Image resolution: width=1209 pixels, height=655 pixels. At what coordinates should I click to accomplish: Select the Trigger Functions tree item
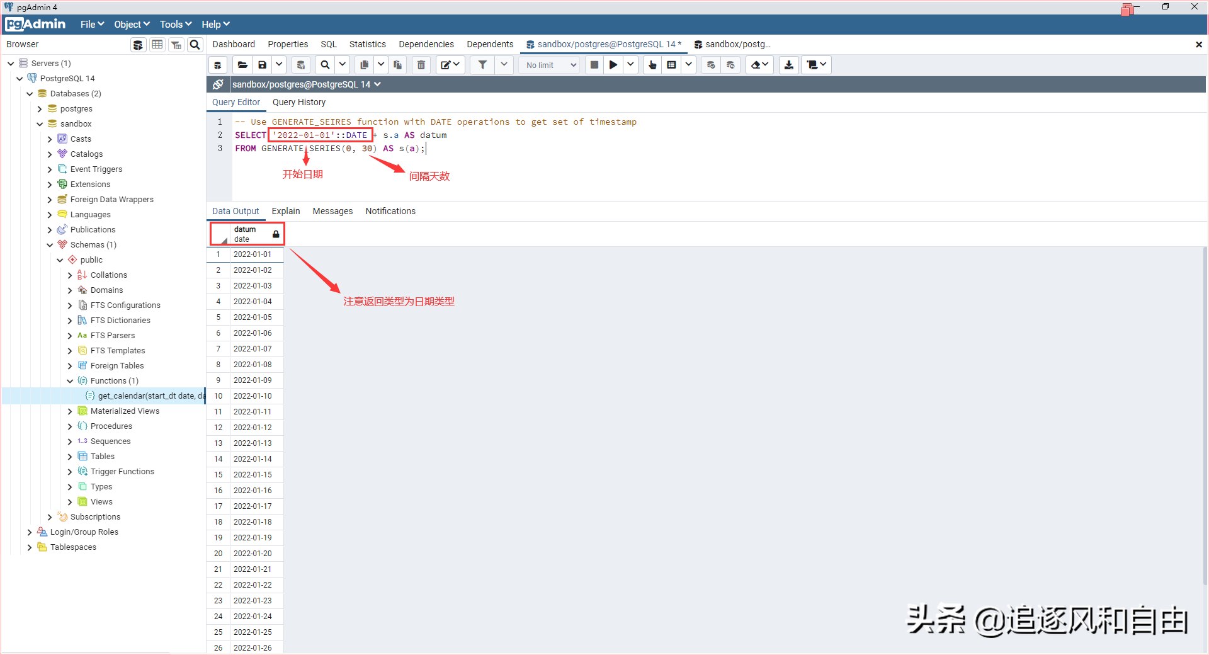point(122,472)
